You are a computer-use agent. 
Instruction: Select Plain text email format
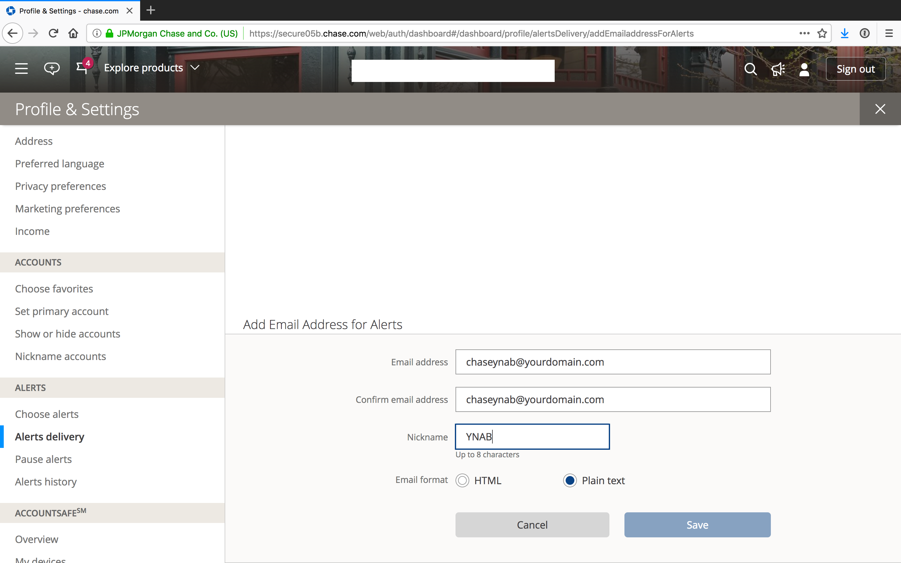570,481
